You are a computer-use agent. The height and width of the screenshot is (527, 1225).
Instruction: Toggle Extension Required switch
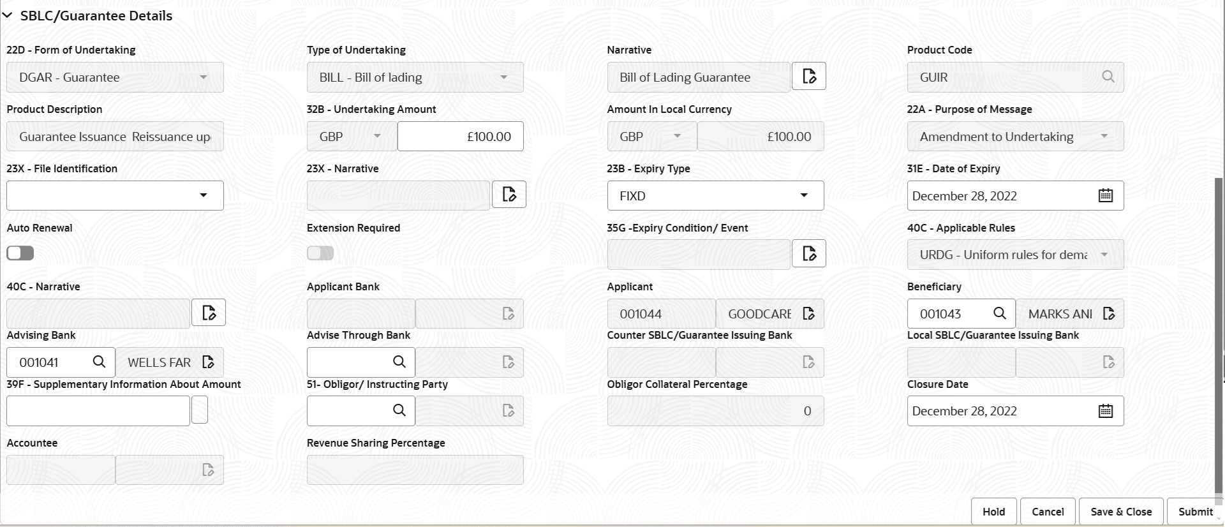[x=320, y=253]
